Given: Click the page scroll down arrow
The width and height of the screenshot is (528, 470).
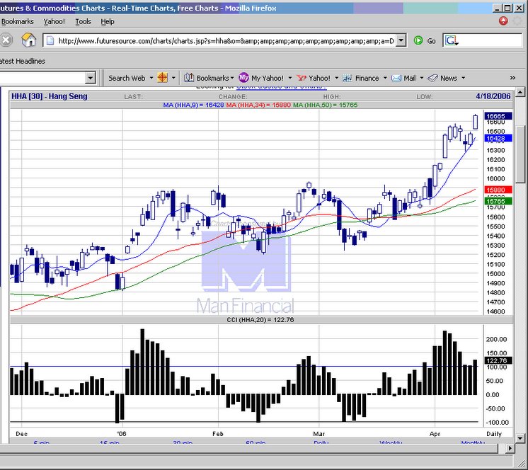Looking at the screenshot, I should 520,438.
